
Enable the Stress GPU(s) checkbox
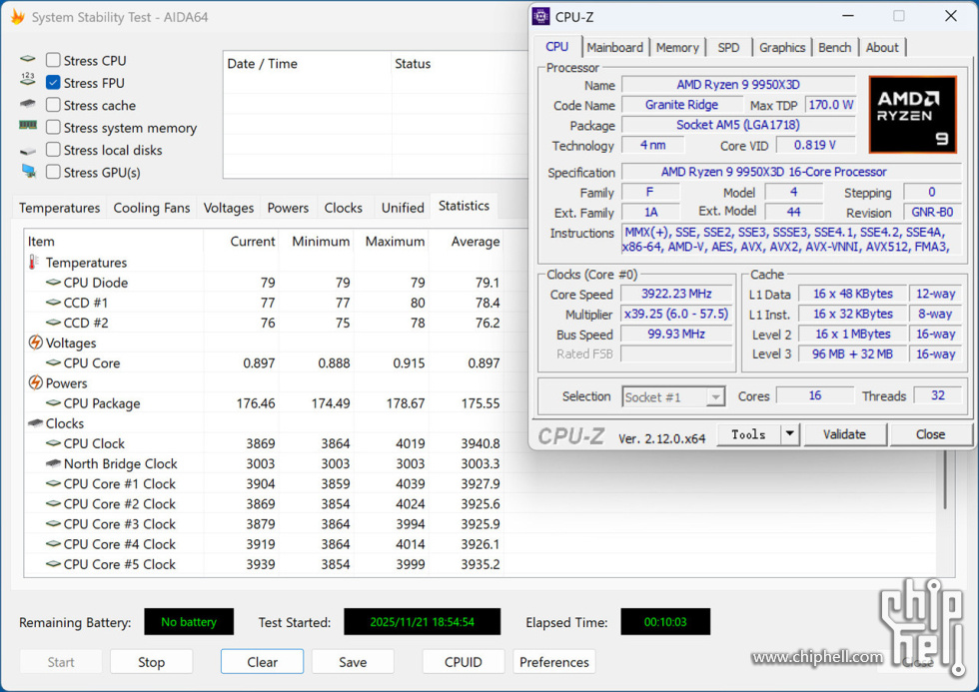pyautogui.click(x=53, y=172)
